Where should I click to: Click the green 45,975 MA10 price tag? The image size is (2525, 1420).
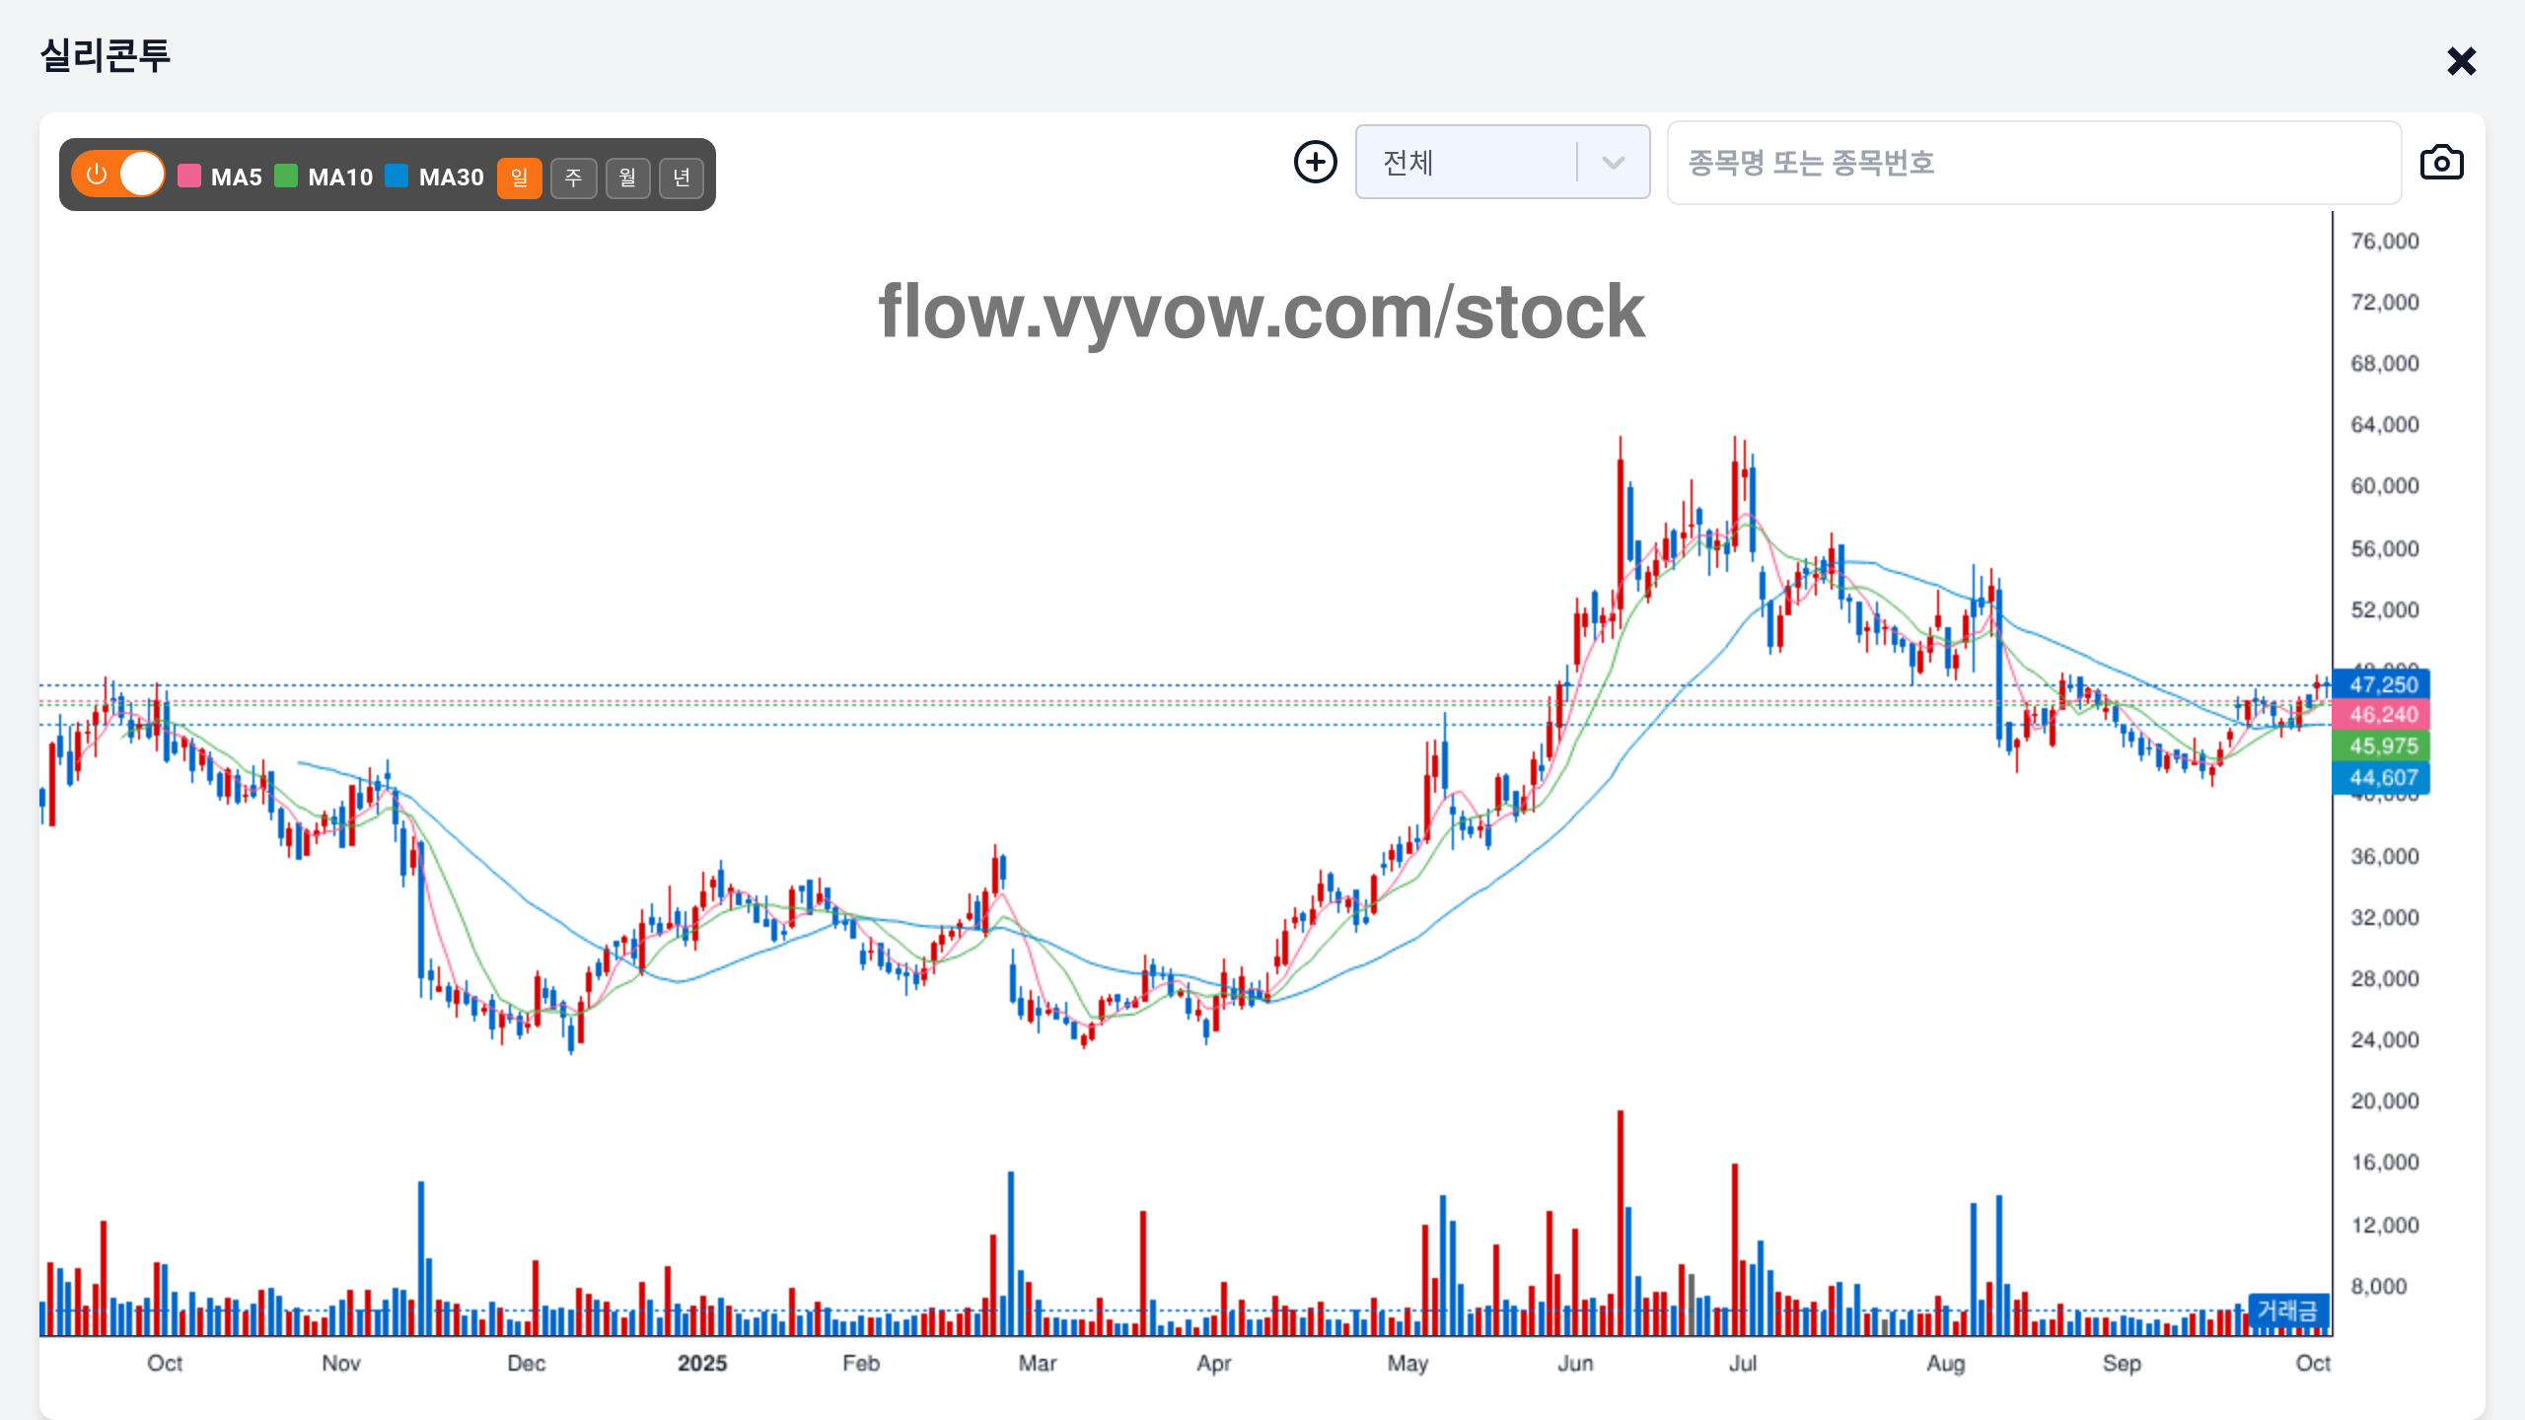click(2383, 746)
